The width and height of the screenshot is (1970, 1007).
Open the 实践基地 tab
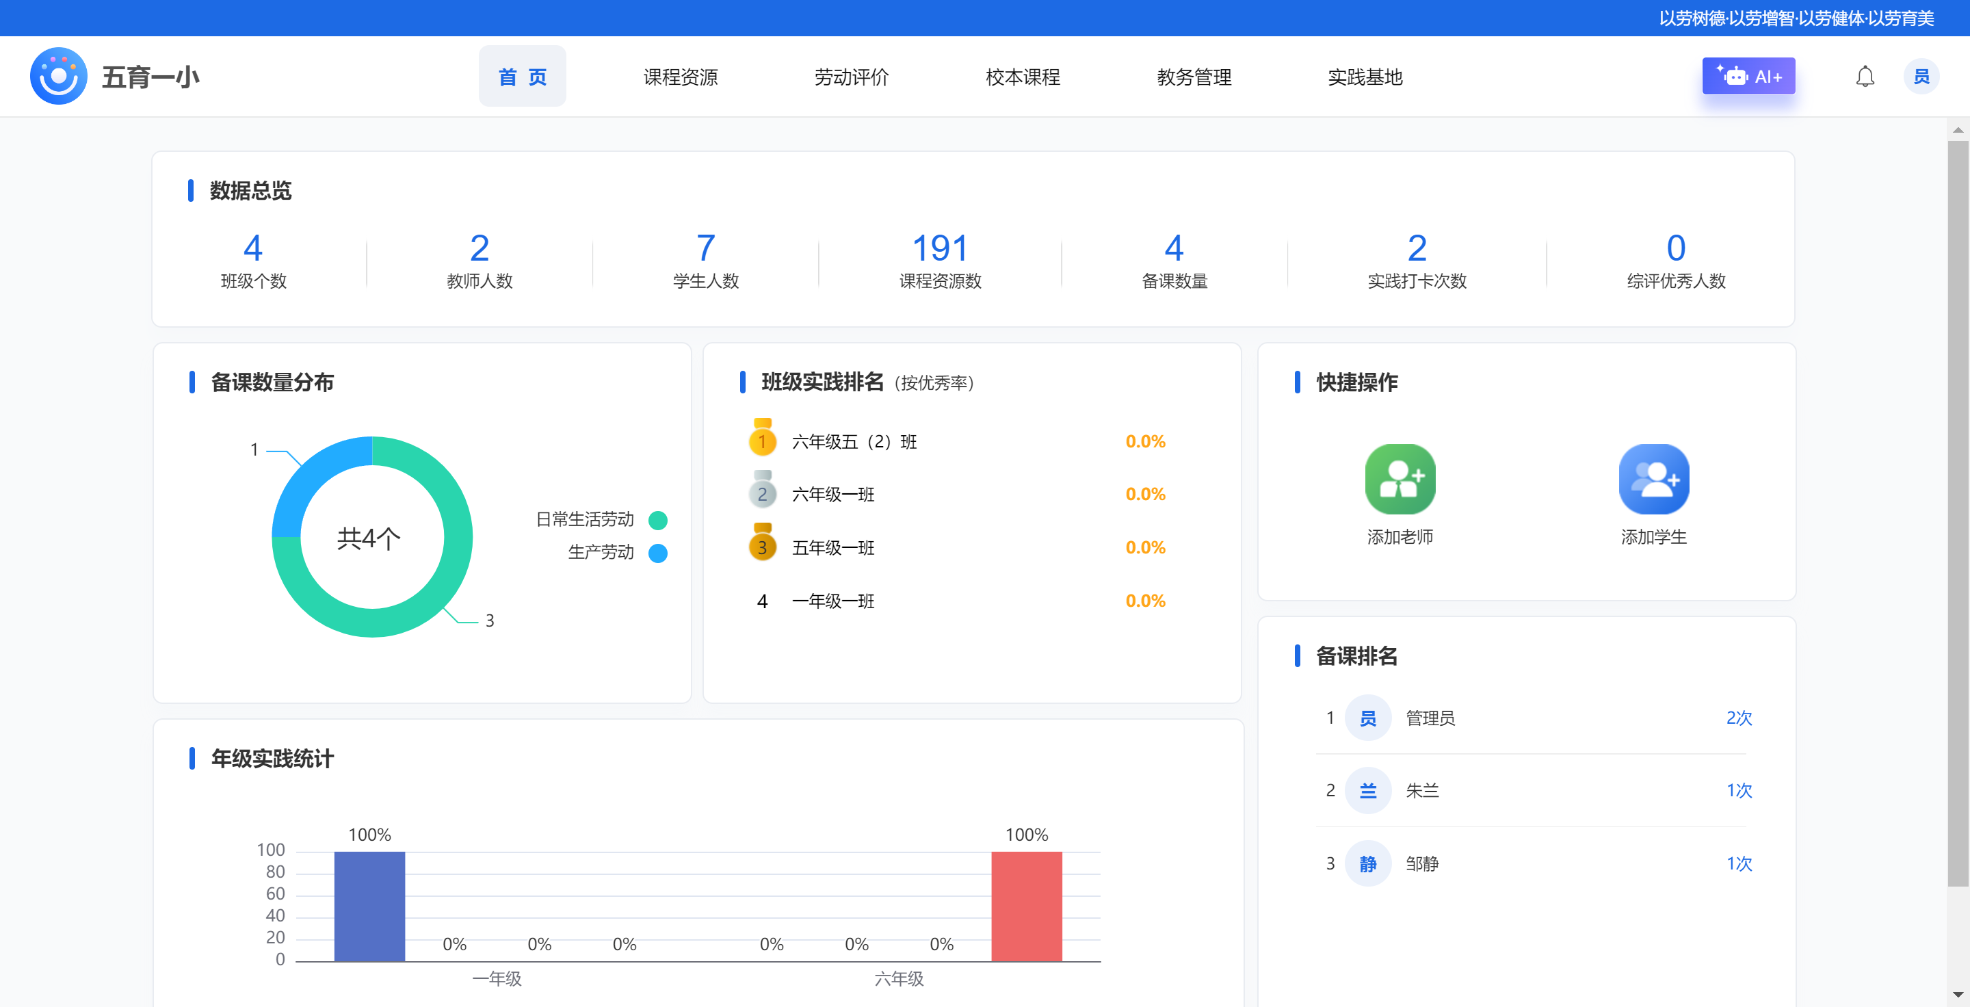[1365, 77]
